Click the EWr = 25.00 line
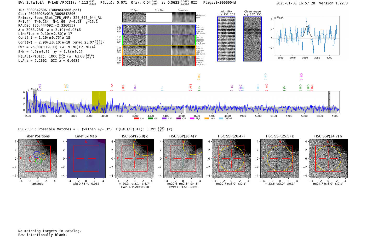Viewport: 366px width, 249px height. point(57,47)
